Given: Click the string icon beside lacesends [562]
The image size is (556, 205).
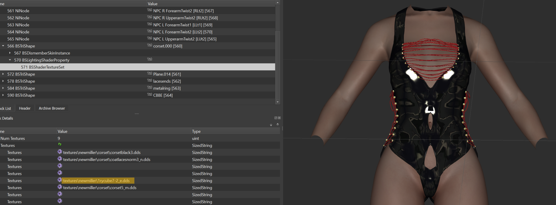Looking at the screenshot, I should tap(149, 80).
